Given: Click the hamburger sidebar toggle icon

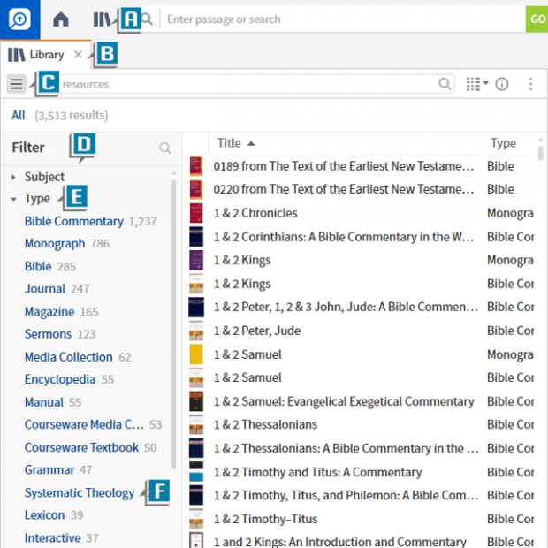Looking at the screenshot, I should point(17,84).
